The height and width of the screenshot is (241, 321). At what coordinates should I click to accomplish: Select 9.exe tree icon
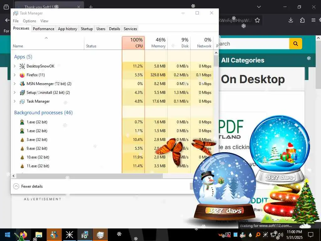tap(22, 148)
